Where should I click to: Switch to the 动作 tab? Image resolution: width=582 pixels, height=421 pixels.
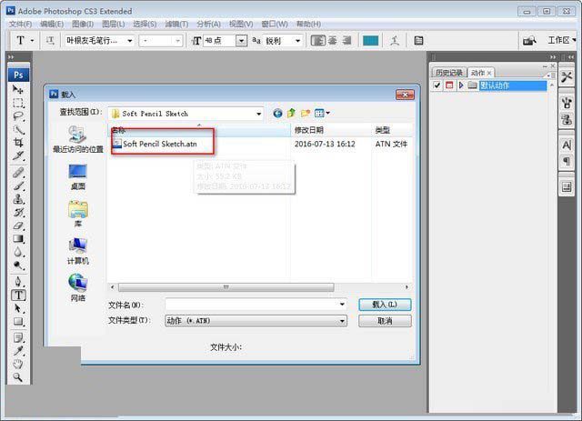481,73
